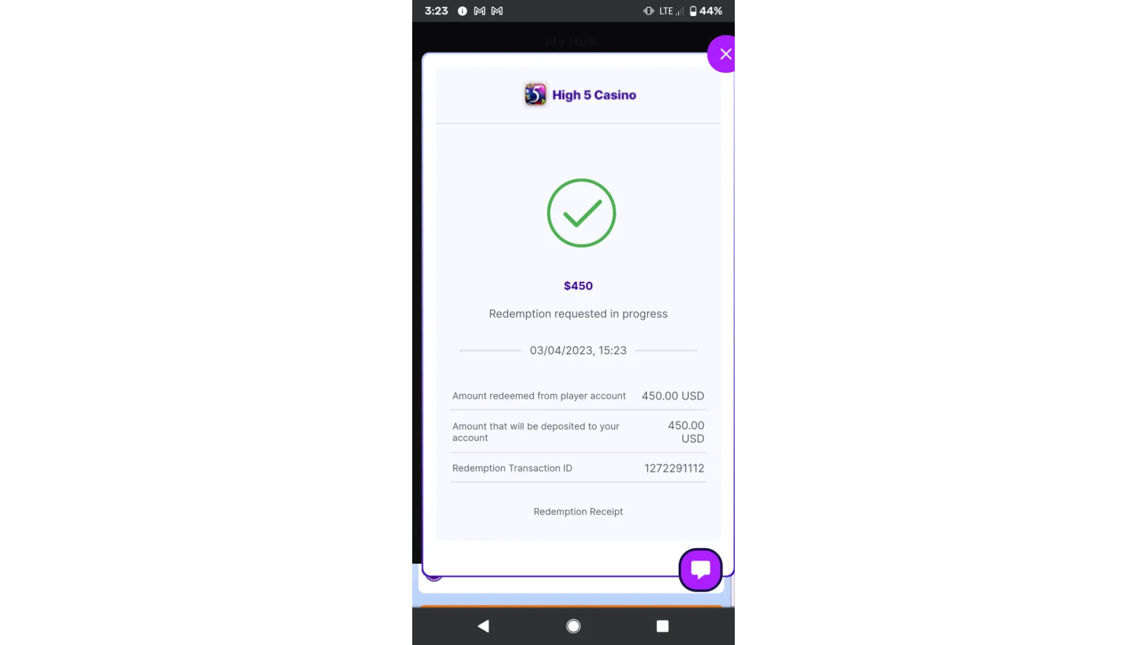This screenshot has width=1147, height=645.
Task: Tap the High 5 Casino logo icon
Action: click(x=535, y=94)
